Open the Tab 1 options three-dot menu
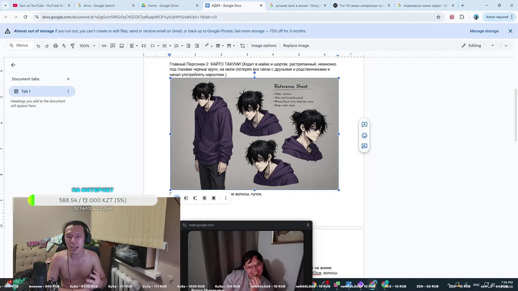 68,91
